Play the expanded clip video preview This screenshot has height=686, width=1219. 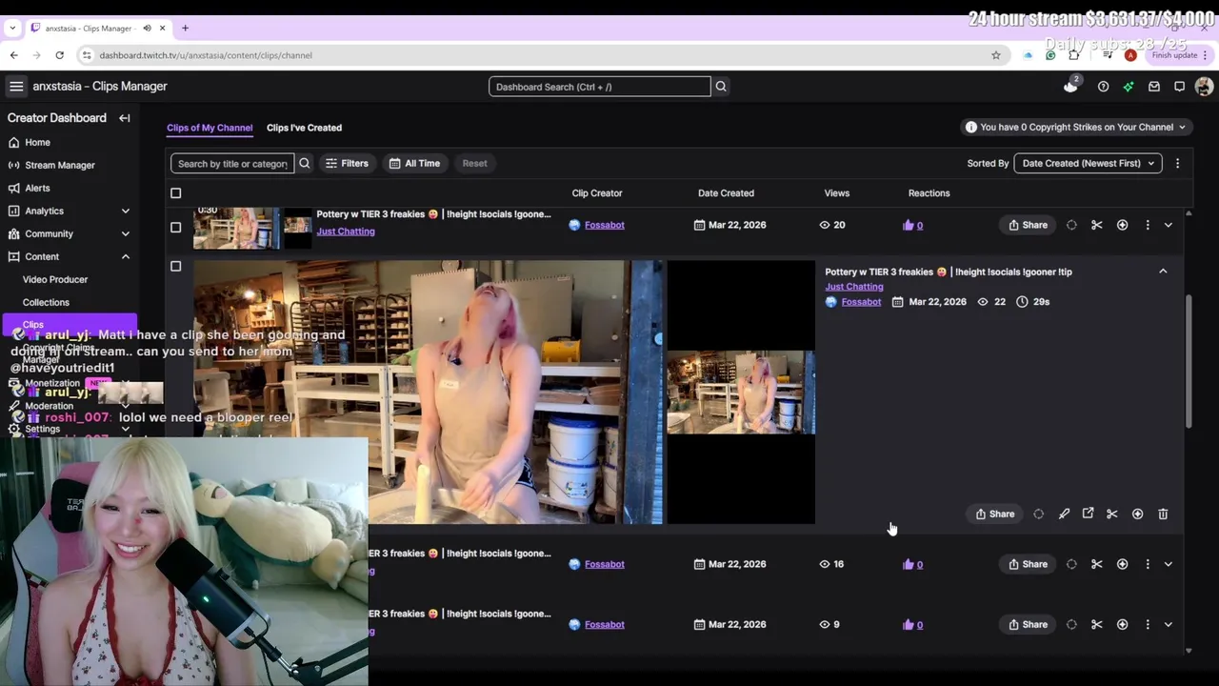428,392
